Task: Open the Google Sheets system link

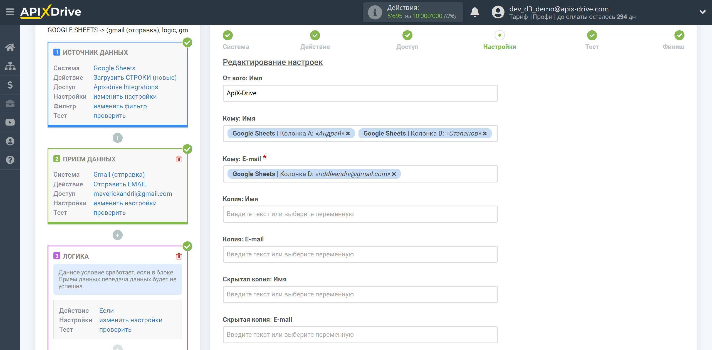Action: point(114,68)
